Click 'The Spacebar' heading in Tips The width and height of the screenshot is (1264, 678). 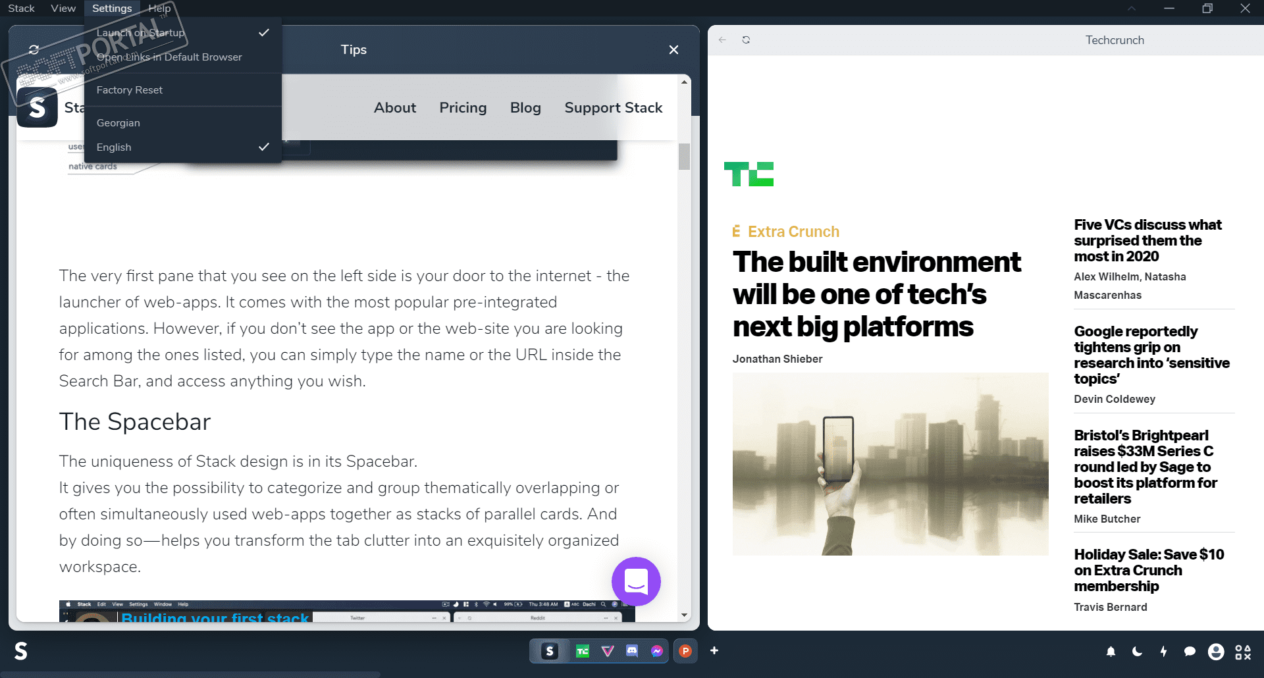coord(135,422)
